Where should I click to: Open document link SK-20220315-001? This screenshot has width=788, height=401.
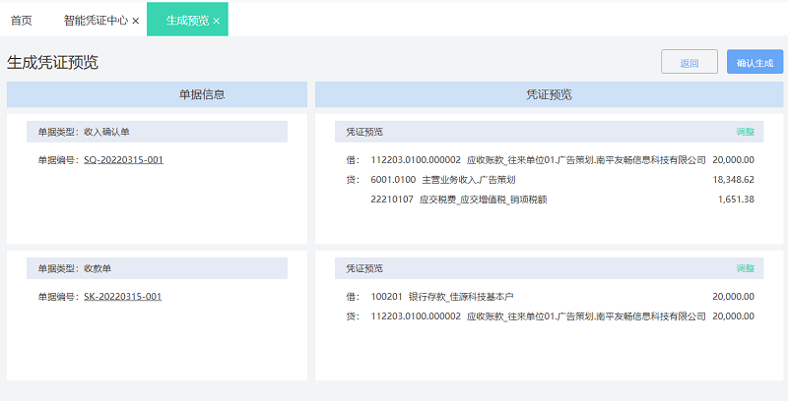coord(122,296)
